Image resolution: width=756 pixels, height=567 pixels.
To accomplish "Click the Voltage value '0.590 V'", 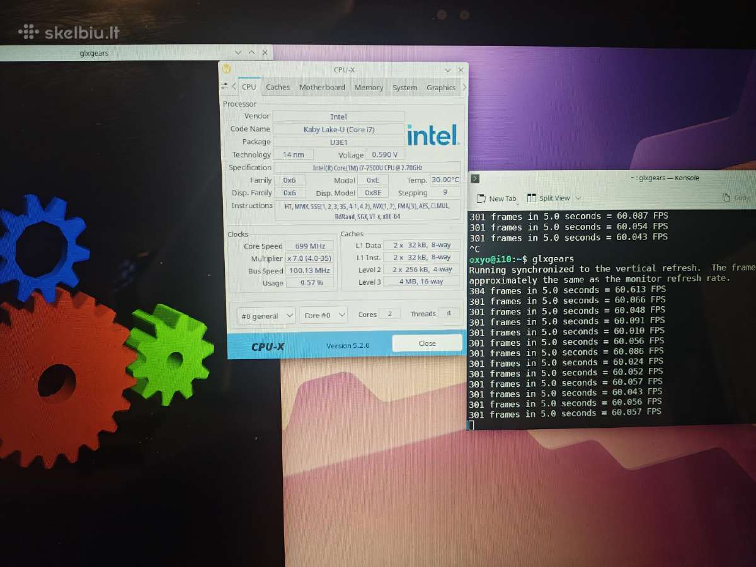I will pyautogui.click(x=386, y=154).
